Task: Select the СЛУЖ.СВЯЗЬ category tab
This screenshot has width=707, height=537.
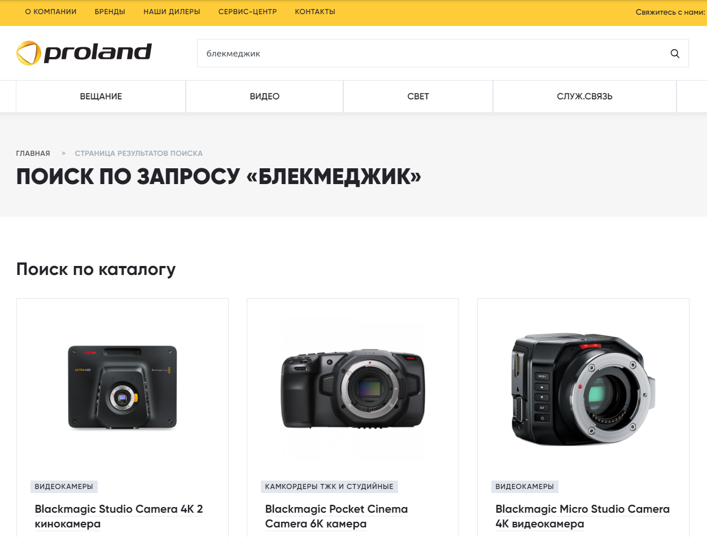Action: tap(584, 97)
